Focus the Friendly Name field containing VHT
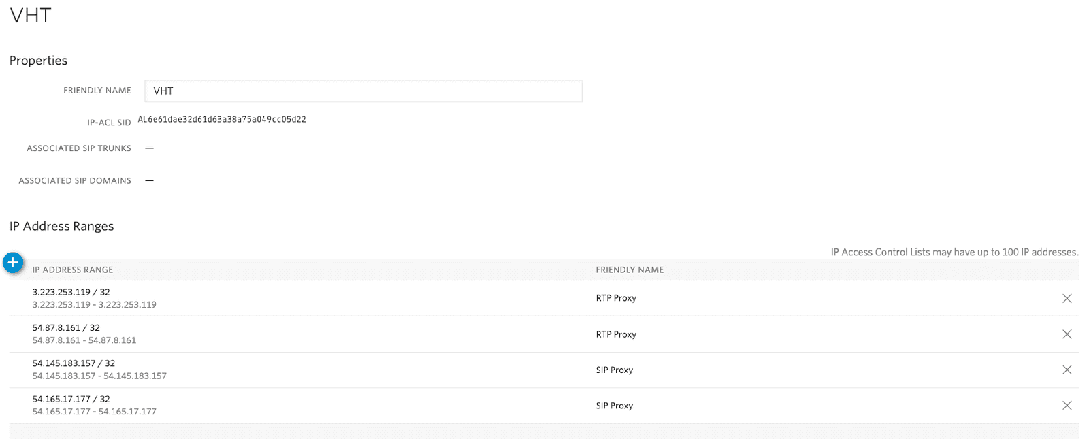The height and width of the screenshot is (439, 1089). (x=363, y=91)
